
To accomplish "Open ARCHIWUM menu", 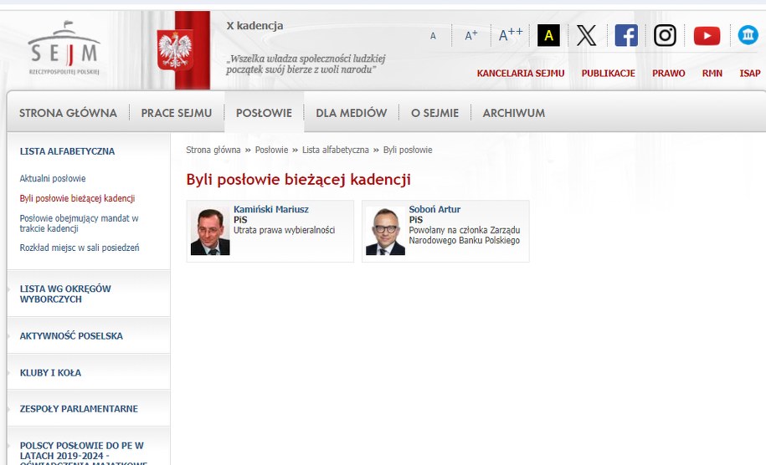I will pyautogui.click(x=513, y=113).
